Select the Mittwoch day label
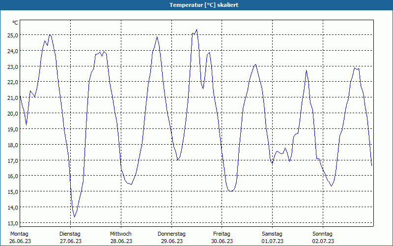Viewport: 393px width, 246px height. [121, 234]
